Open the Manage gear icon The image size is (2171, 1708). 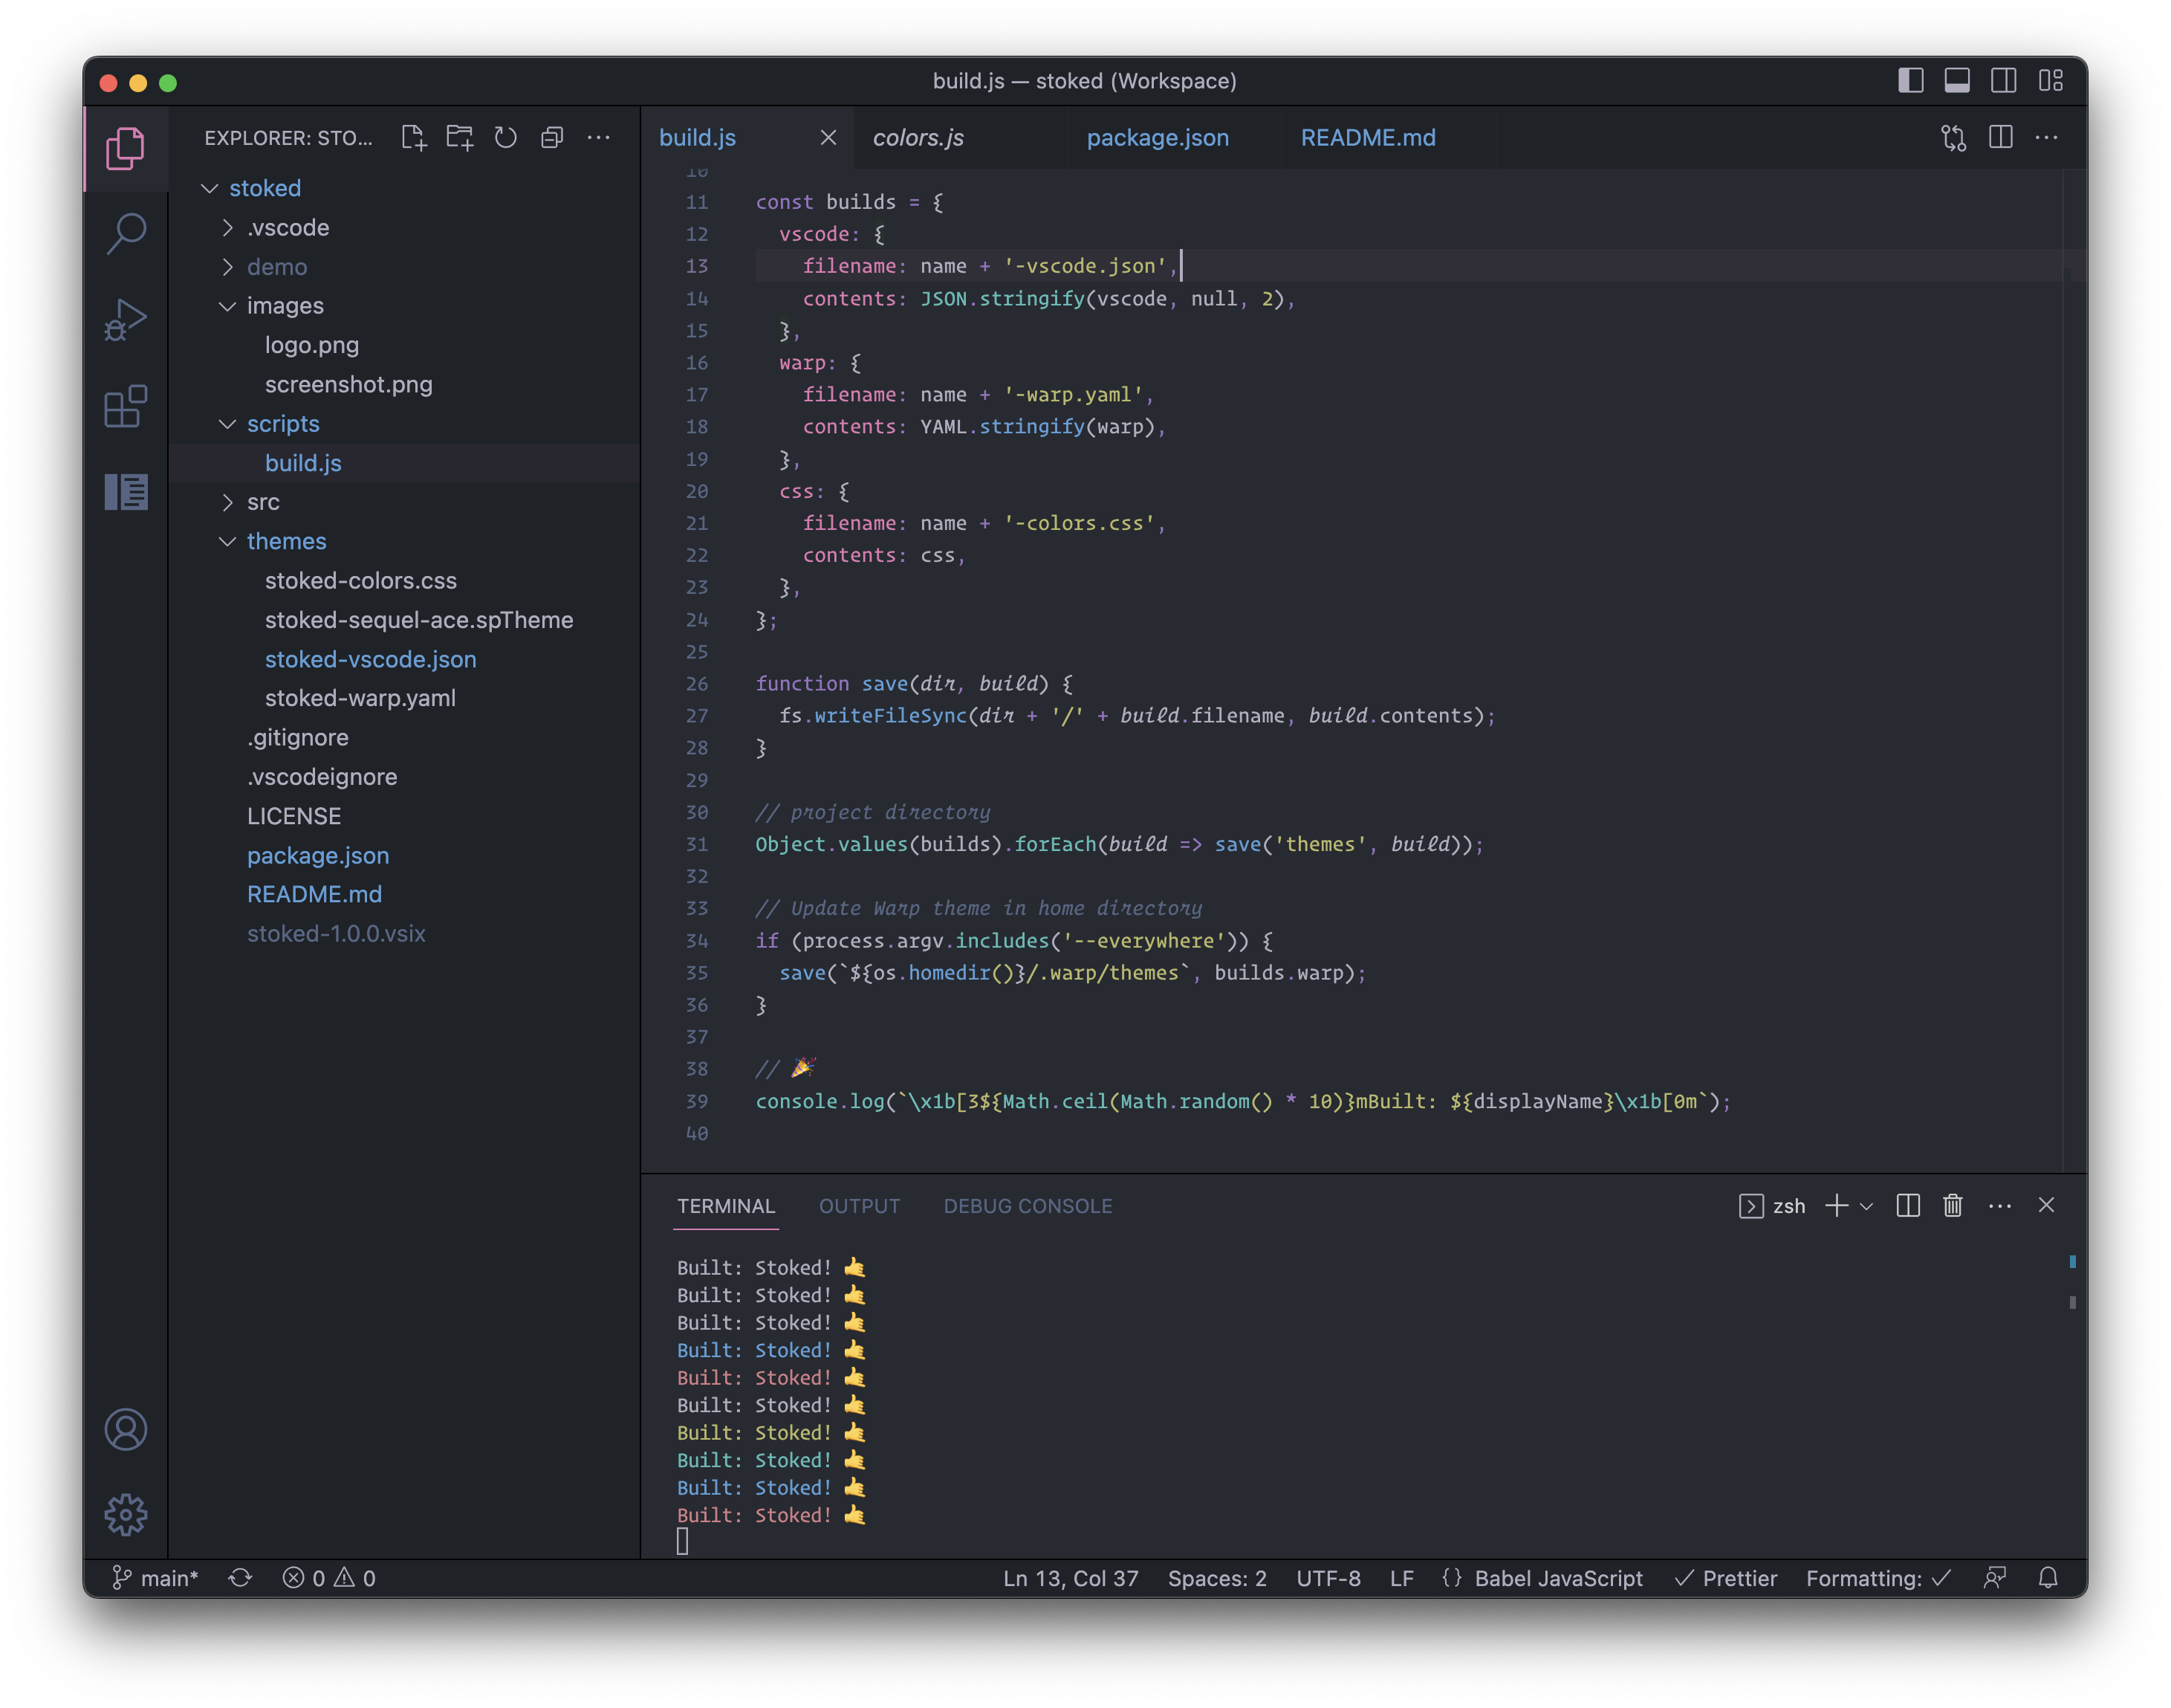tap(126, 1514)
